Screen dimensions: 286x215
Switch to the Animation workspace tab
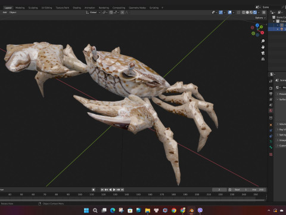[x=90, y=8]
